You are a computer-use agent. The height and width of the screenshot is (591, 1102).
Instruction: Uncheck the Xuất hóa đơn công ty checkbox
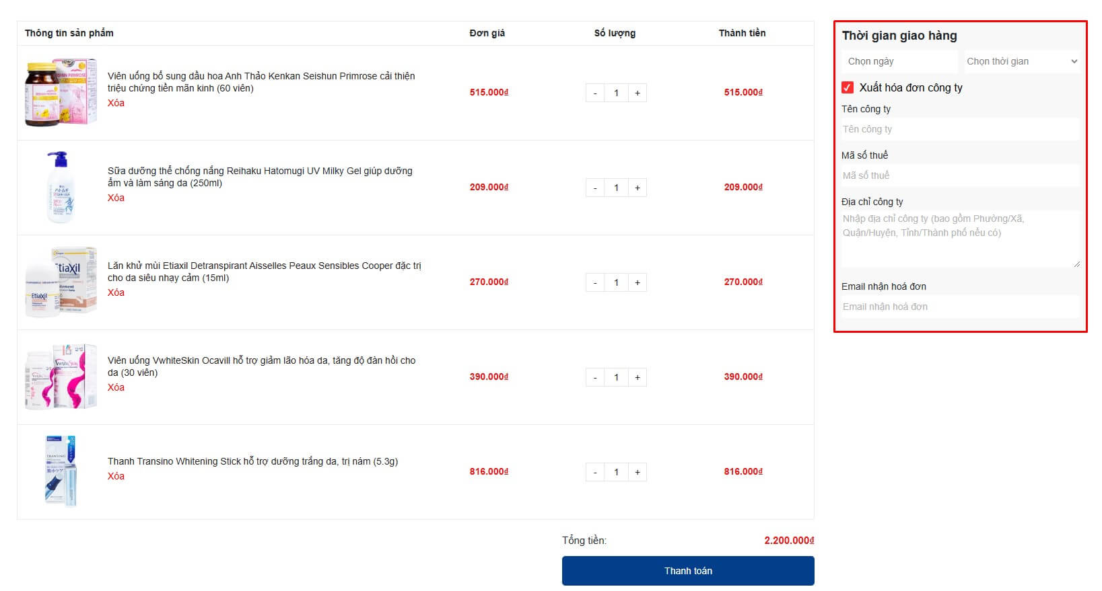848,87
